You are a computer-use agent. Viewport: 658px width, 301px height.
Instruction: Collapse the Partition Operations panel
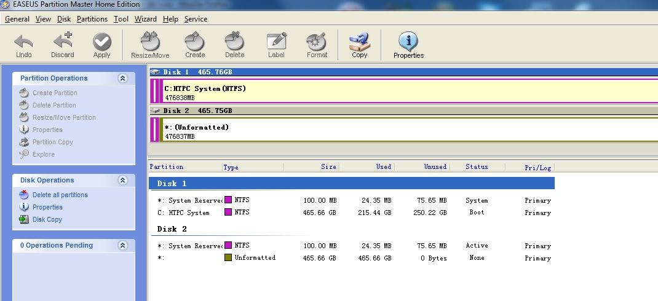(x=123, y=79)
